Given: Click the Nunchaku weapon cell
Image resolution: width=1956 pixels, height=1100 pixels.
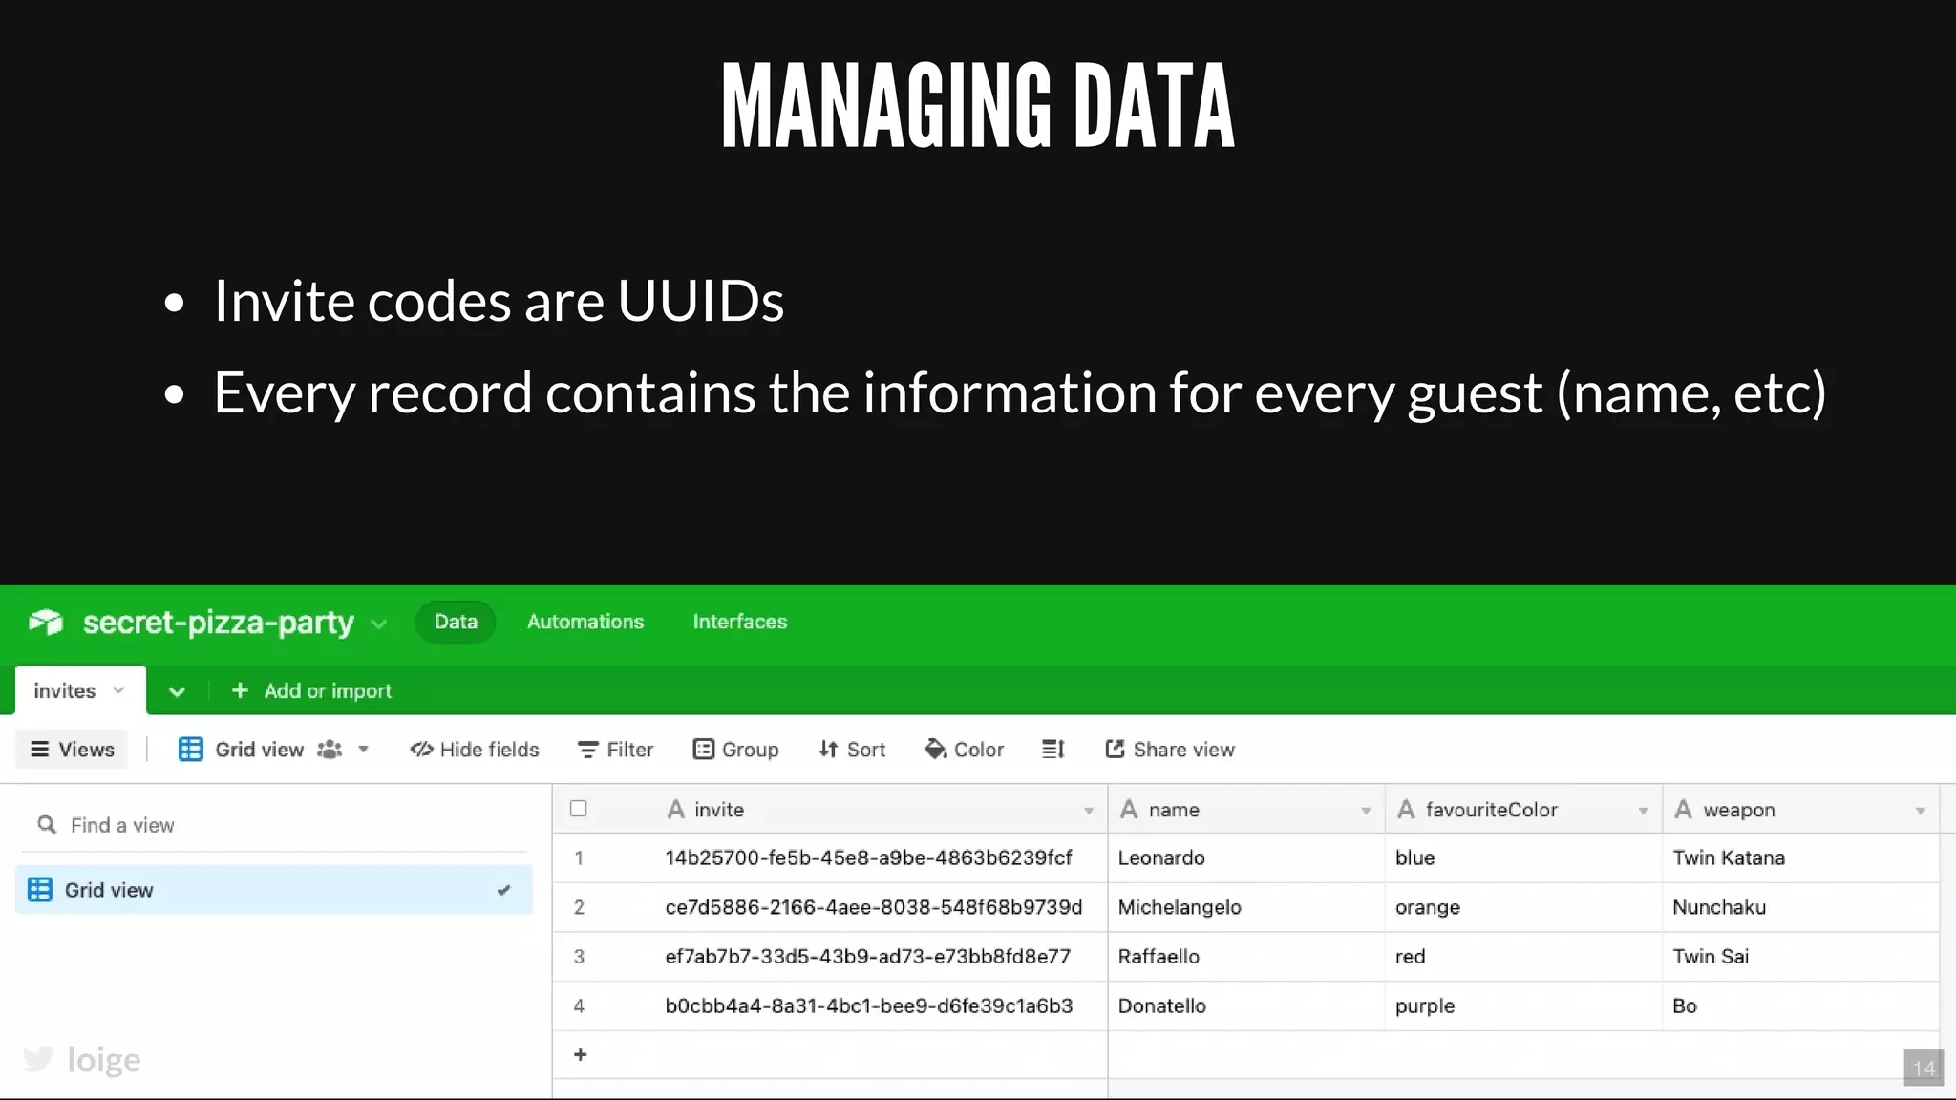Looking at the screenshot, I should (1801, 907).
